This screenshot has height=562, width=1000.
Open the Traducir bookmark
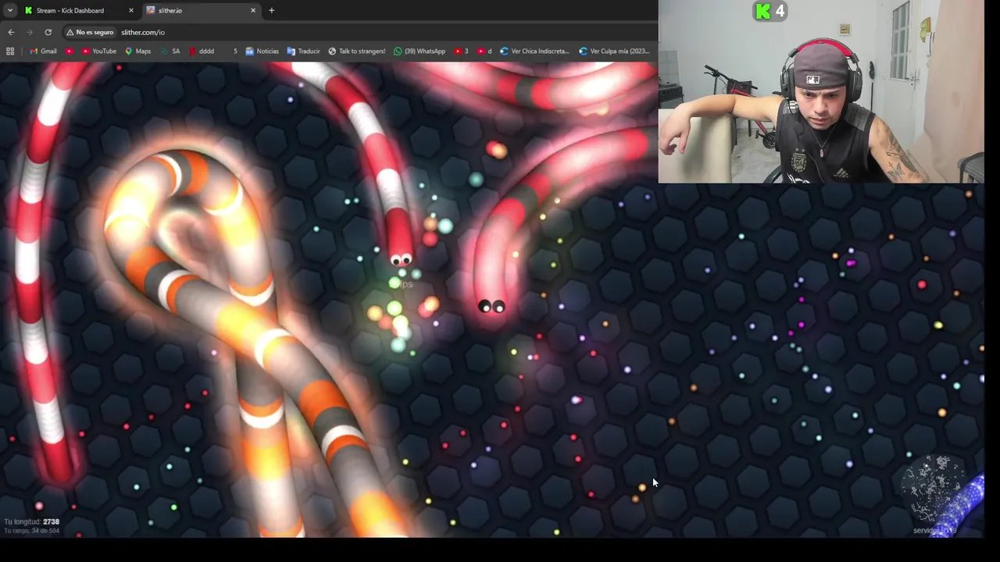pos(303,51)
